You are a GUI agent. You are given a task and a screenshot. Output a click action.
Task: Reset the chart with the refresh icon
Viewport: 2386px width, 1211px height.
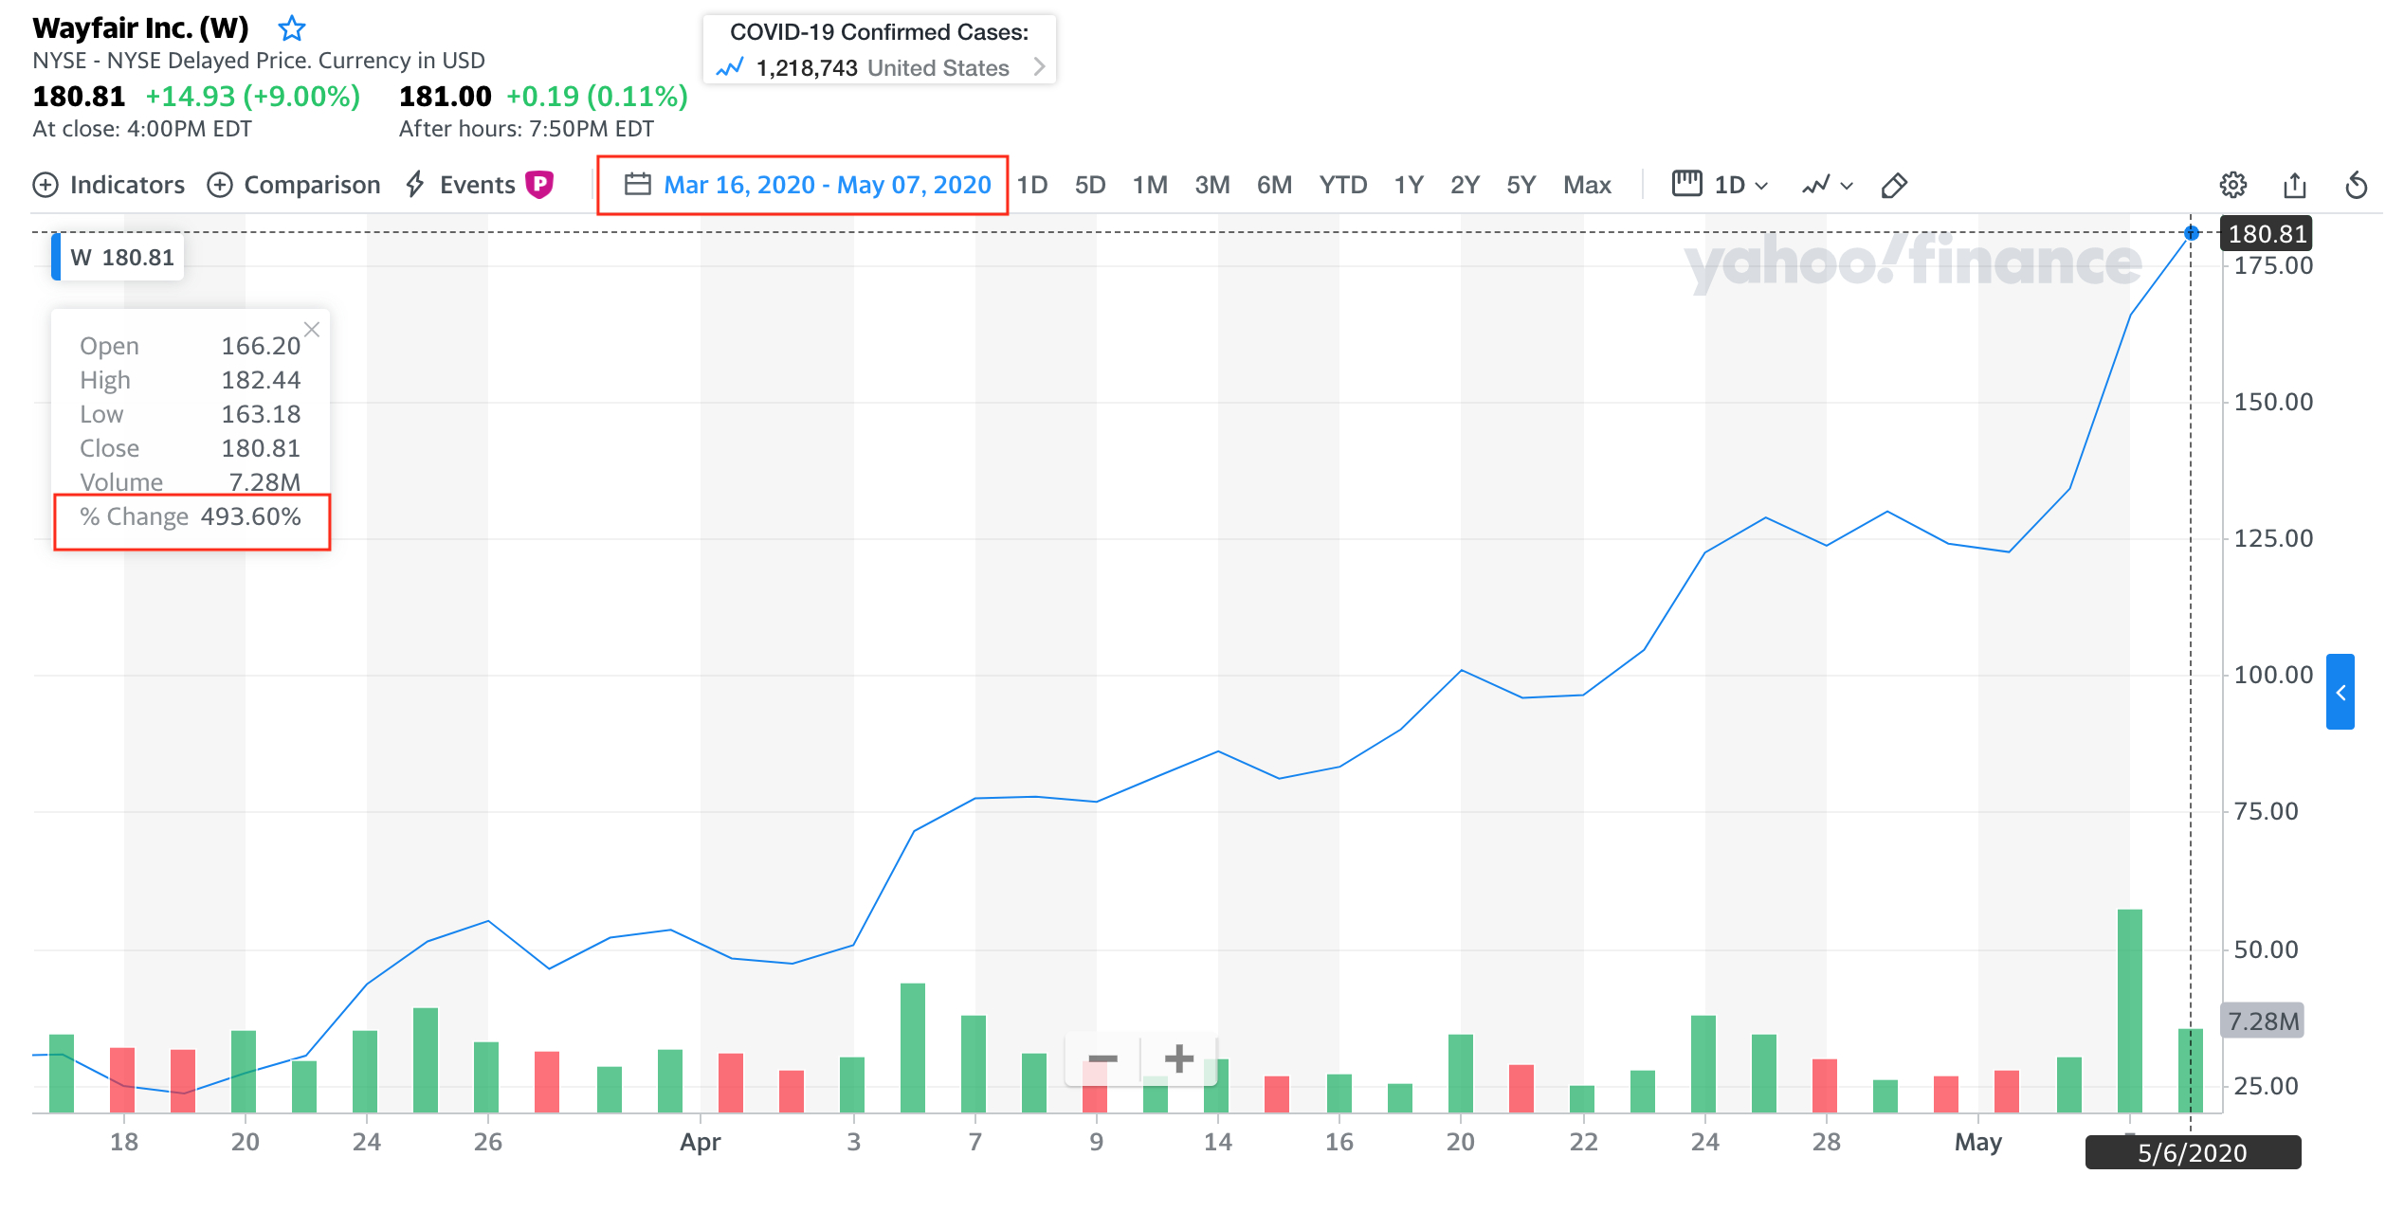[2357, 185]
